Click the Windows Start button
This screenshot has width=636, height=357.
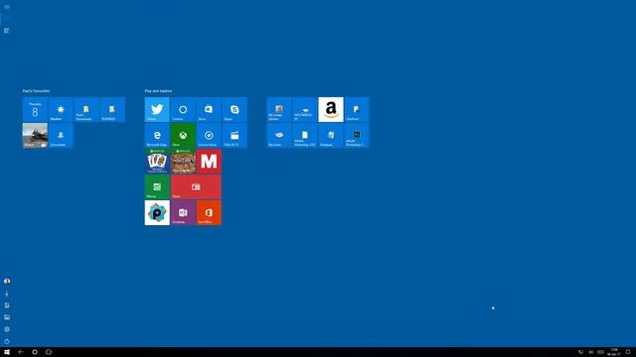pyautogui.click(x=7, y=352)
